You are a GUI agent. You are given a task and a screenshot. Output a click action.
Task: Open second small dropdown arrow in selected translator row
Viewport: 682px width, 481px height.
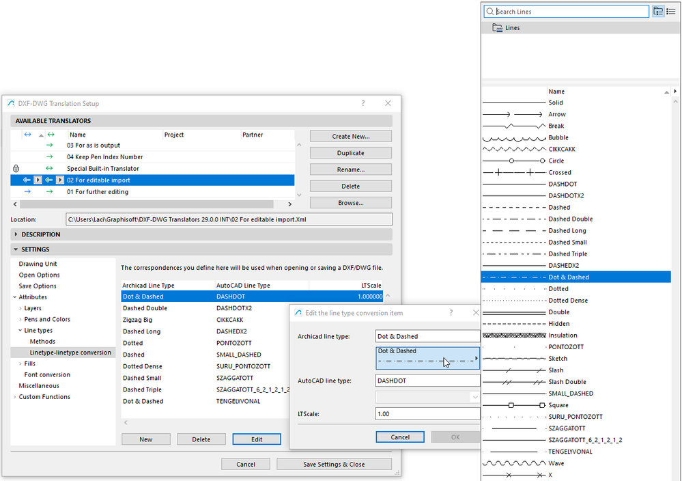(60, 180)
